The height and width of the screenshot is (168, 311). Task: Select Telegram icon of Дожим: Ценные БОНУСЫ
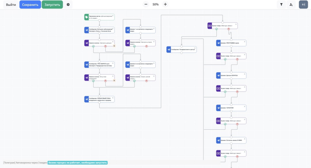pyautogui.click(x=218, y=75)
